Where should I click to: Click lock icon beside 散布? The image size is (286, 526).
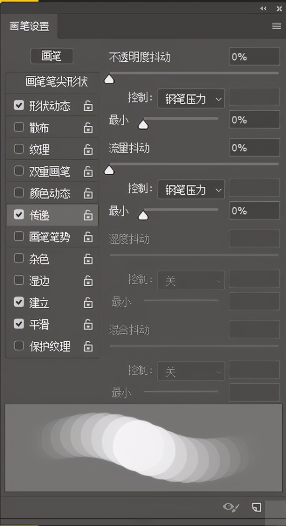point(88,128)
